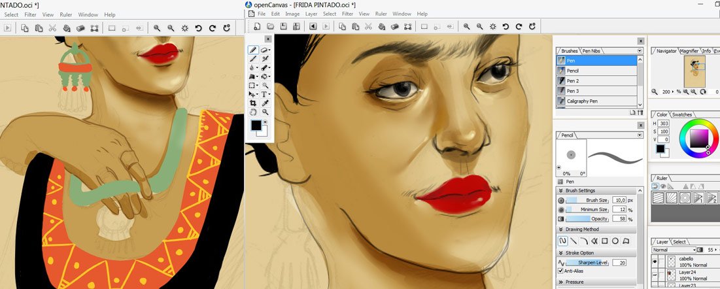Adjust the brush Opacity slider
The height and width of the screenshot is (289, 720).
(x=587, y=218)
